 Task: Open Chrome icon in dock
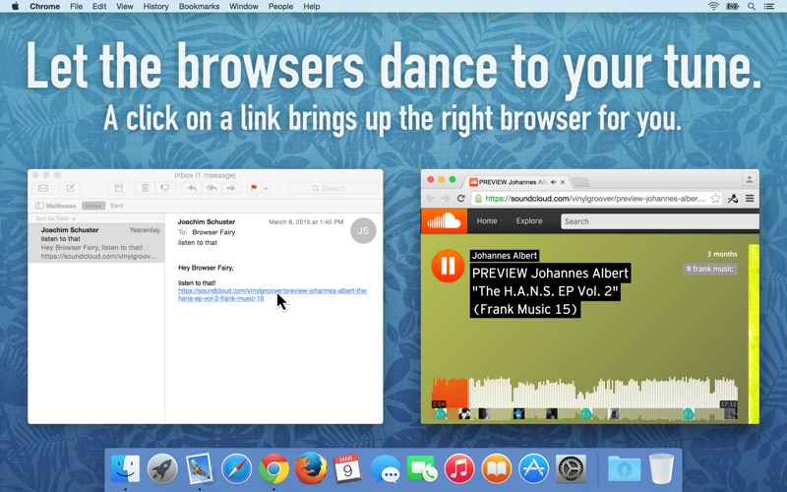coord(273,469)
